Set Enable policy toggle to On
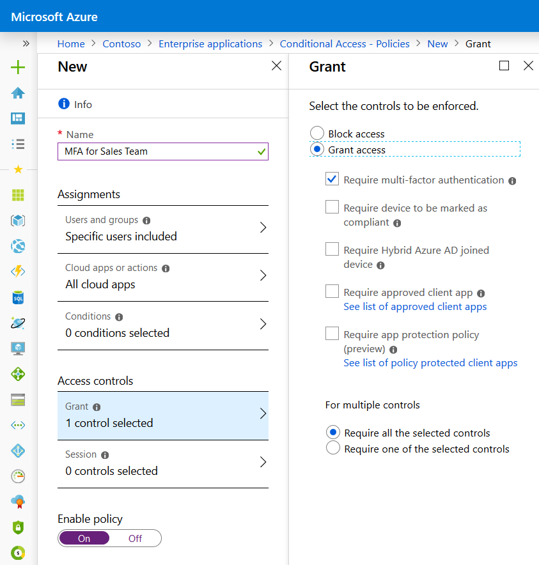Image resolution: width=539 pixels, height=565 pixels. point(84,538)
